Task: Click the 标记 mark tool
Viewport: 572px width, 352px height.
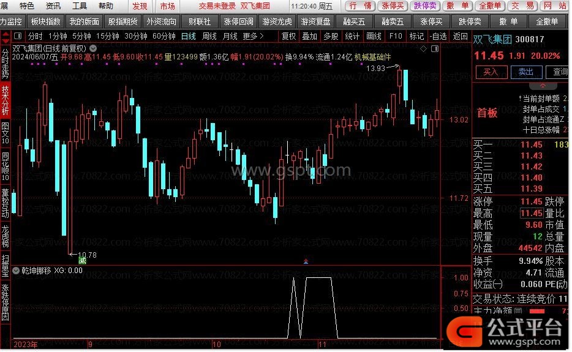Action: tap(416, 37)
